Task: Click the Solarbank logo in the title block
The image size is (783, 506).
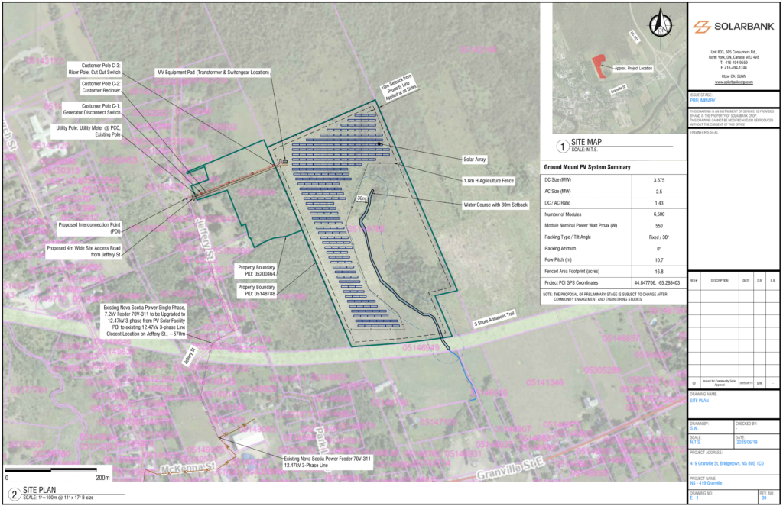Action: pos(733,27)
